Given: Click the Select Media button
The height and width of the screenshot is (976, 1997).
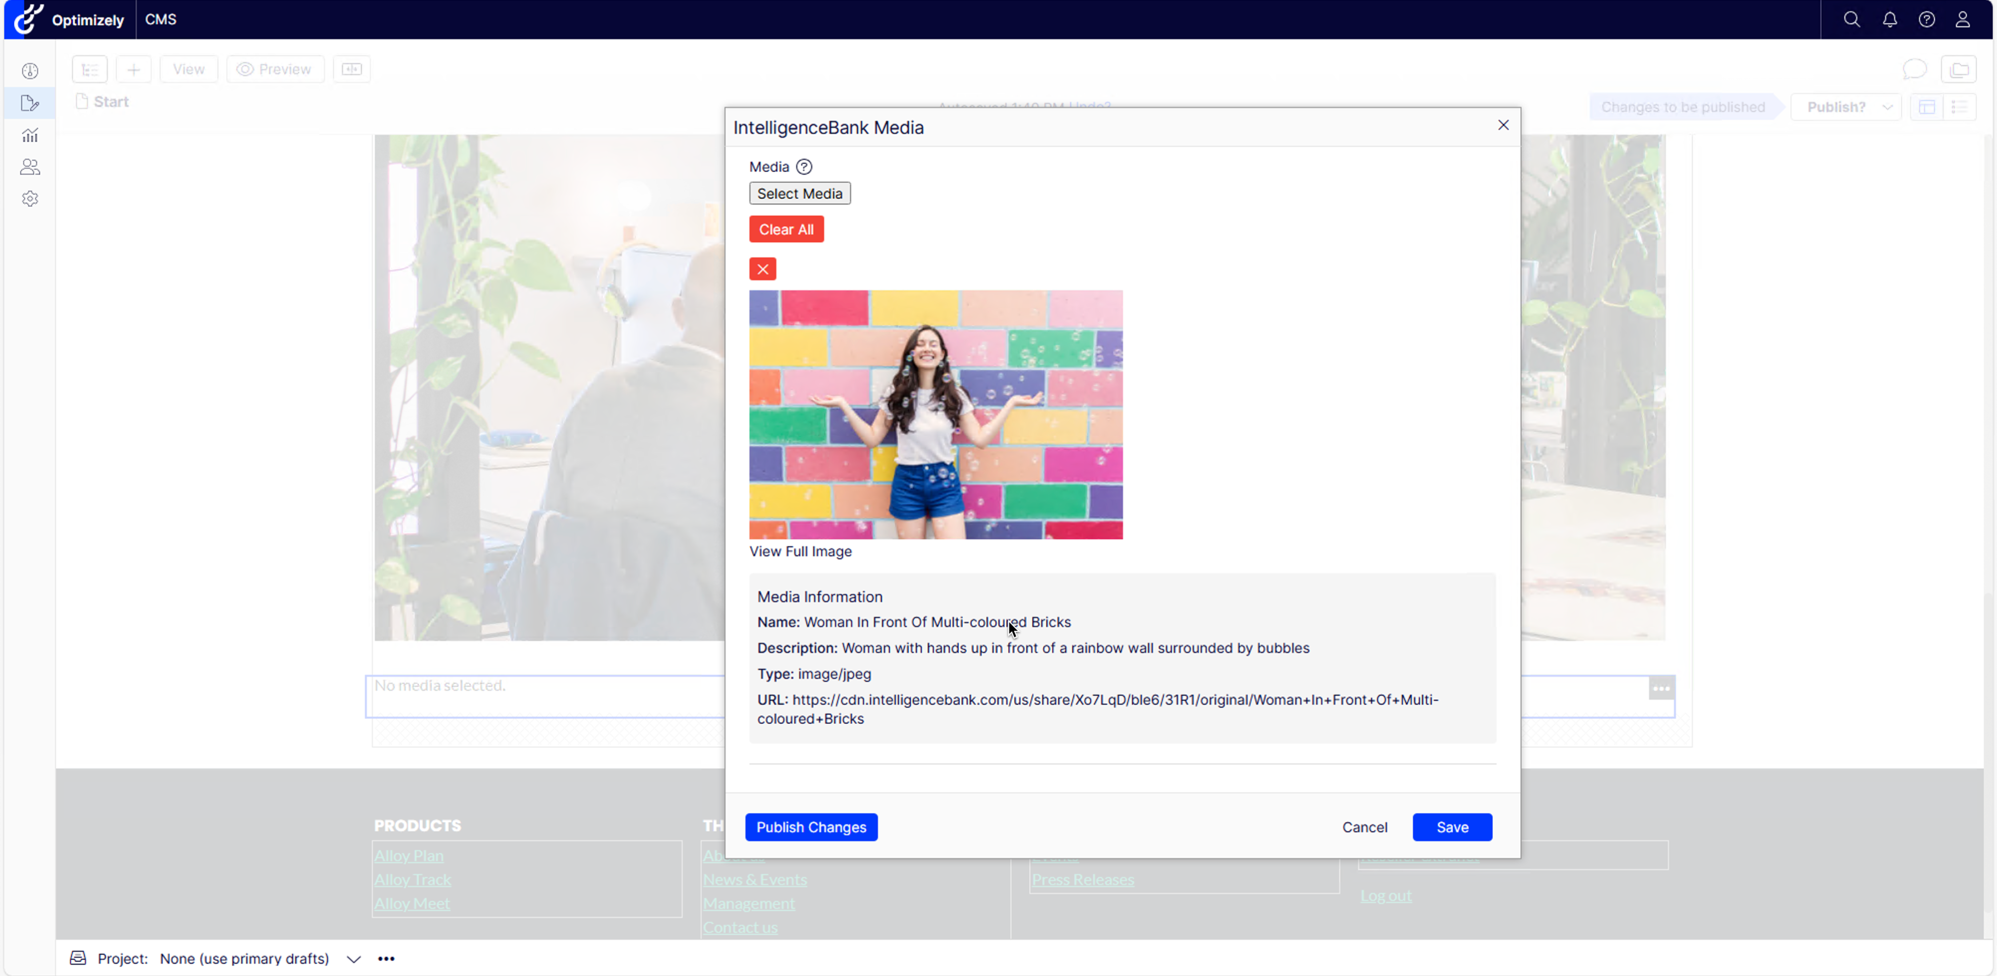Looking at the screenshot, I should point(799,193).
